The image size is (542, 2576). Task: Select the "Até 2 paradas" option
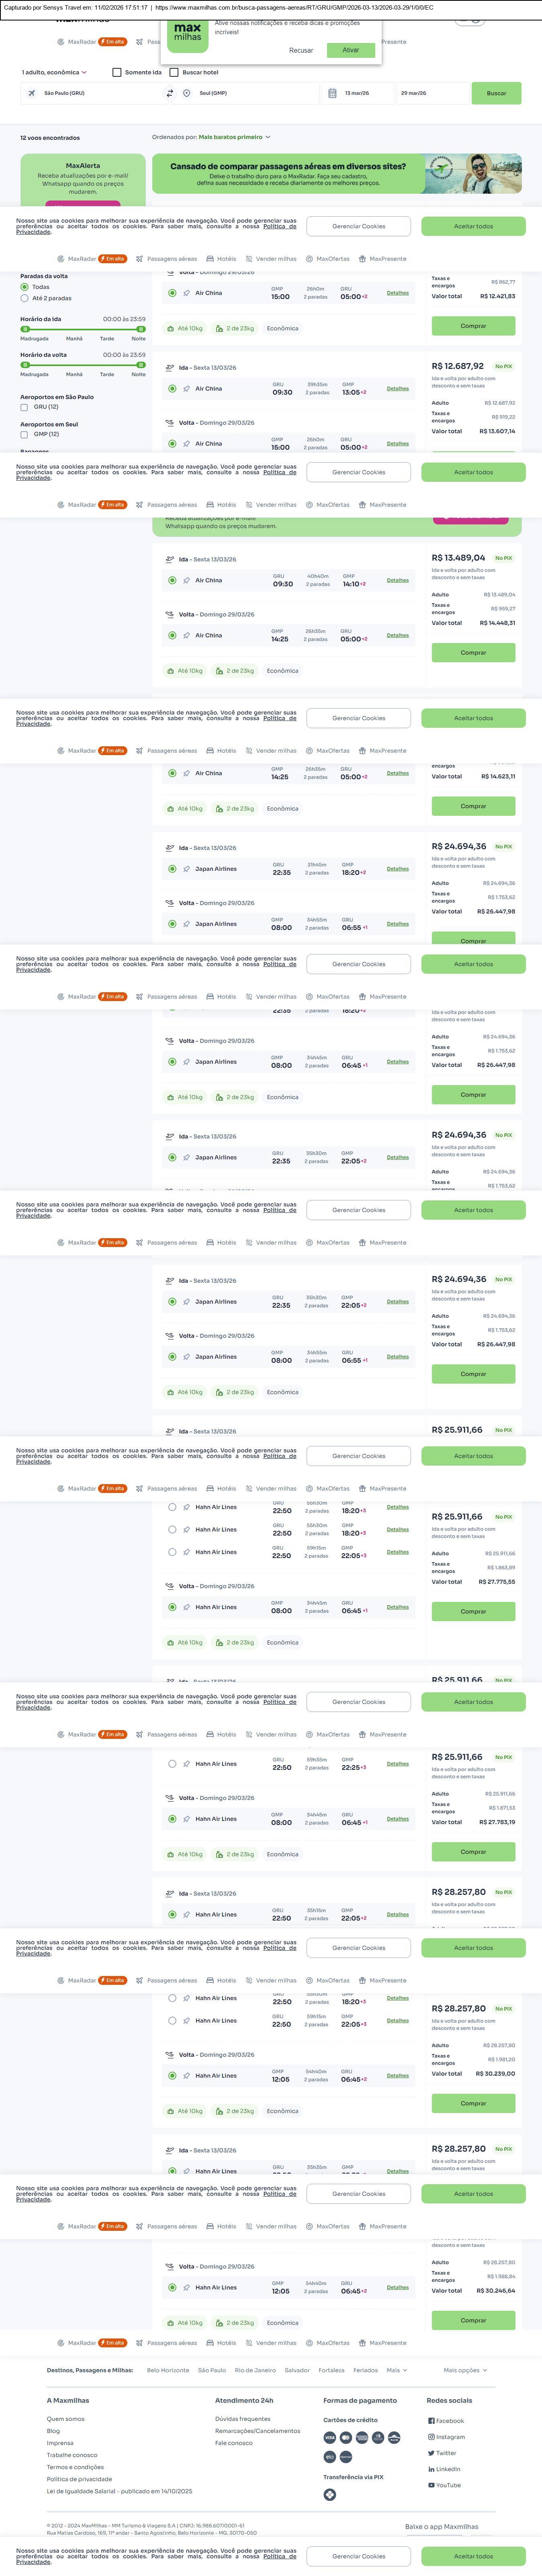click(x=24, y=298)
